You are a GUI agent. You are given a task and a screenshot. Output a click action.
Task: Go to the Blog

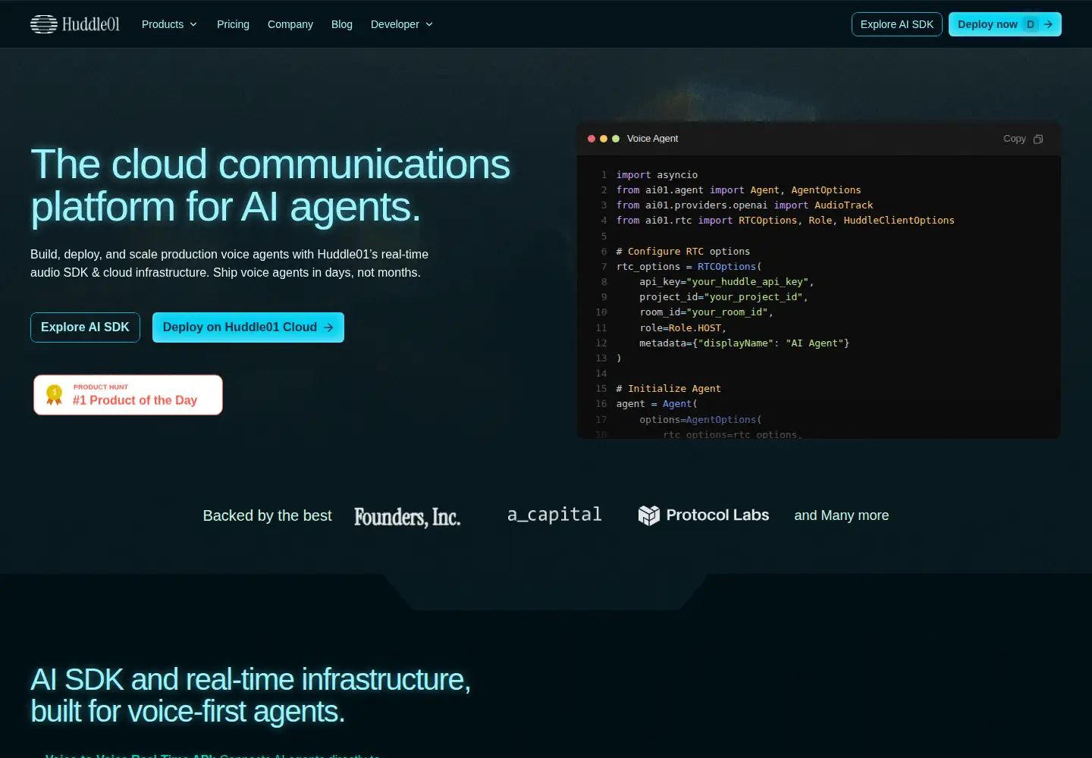tap(342, 24)
